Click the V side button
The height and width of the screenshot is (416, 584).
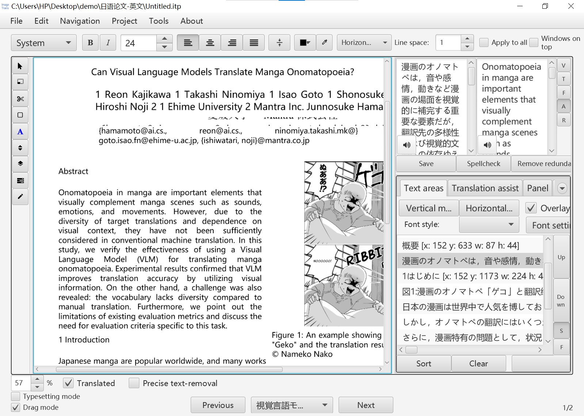coord(564,66)
